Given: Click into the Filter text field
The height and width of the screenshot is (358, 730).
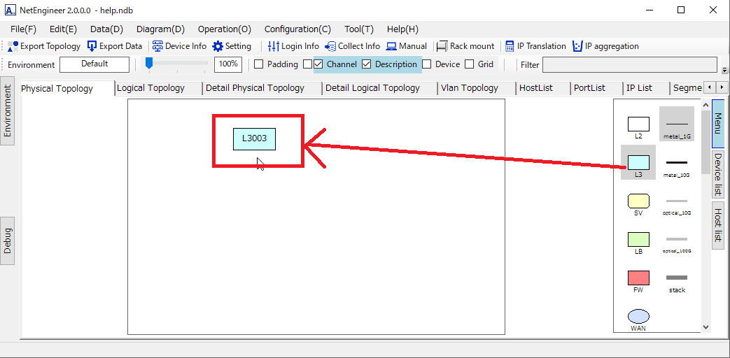Looking at the screenshot, I should pos(629,65).
